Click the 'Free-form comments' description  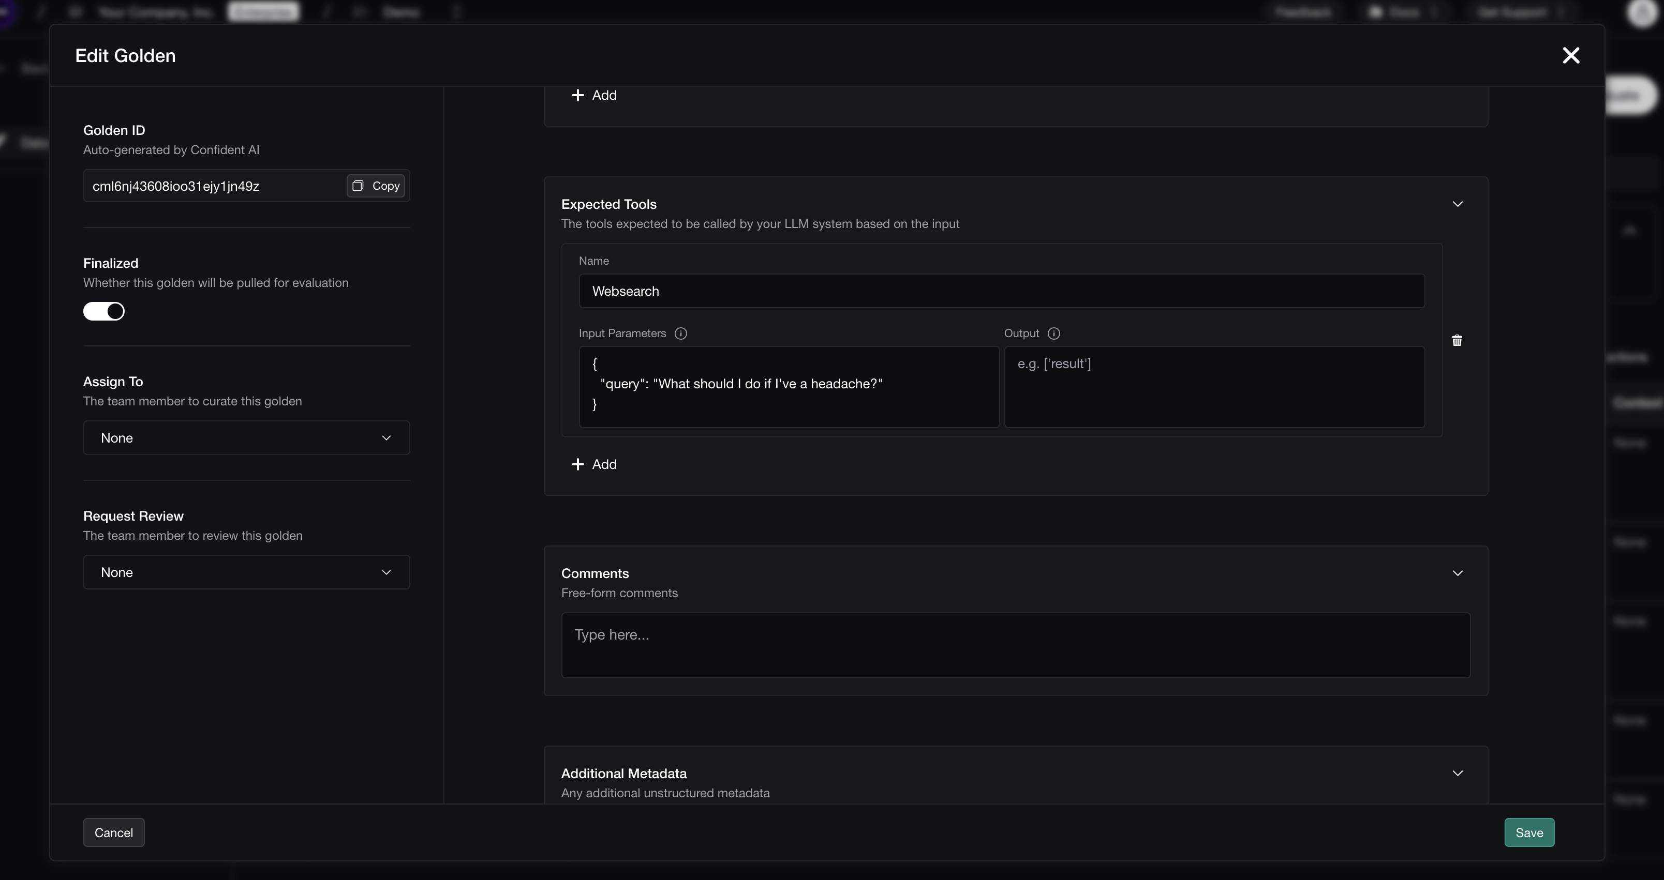(619, 593)
